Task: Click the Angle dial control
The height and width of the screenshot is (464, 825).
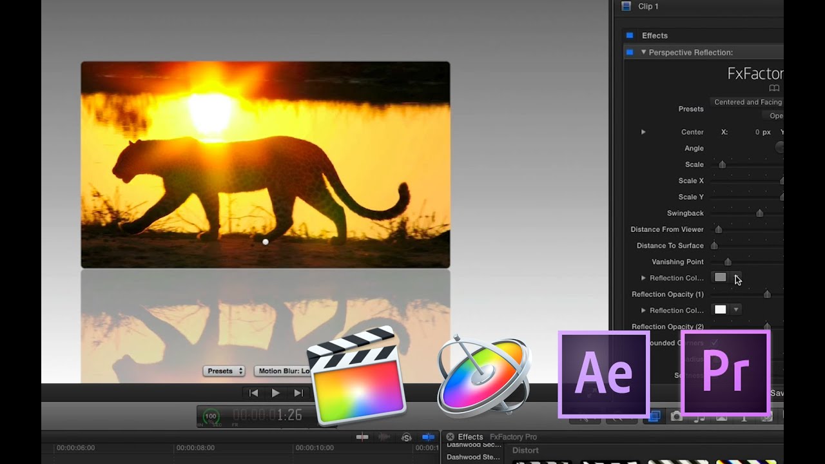Action: point(780,148)
